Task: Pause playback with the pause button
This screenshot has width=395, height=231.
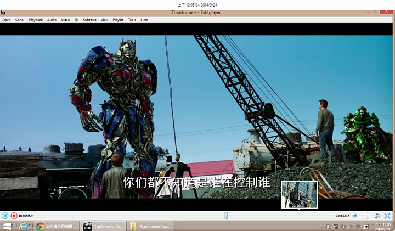Action: [x=5, y=216]
